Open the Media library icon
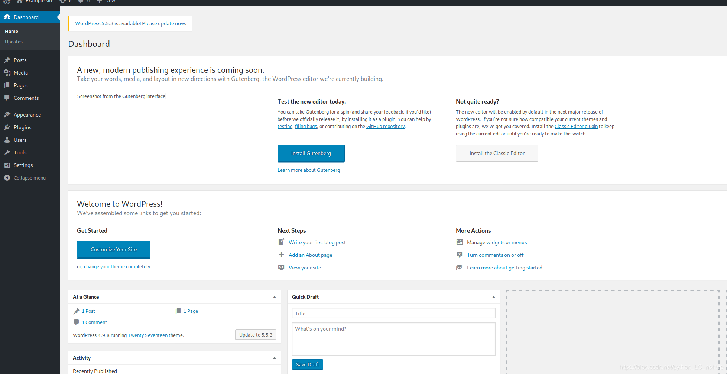This screenshot has width=727, height=374. (x=7, y=73)
